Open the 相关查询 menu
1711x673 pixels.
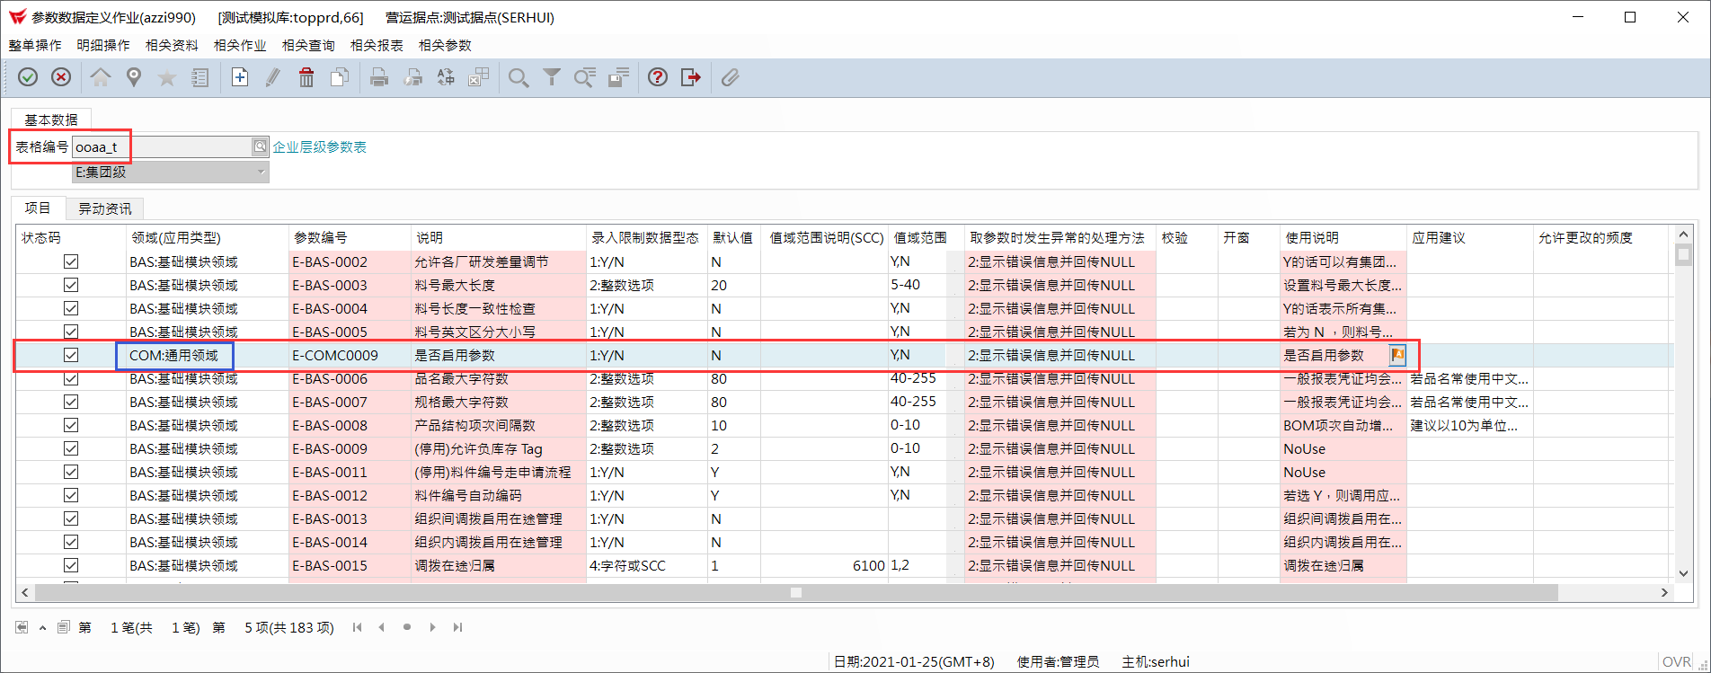point(308,45)
